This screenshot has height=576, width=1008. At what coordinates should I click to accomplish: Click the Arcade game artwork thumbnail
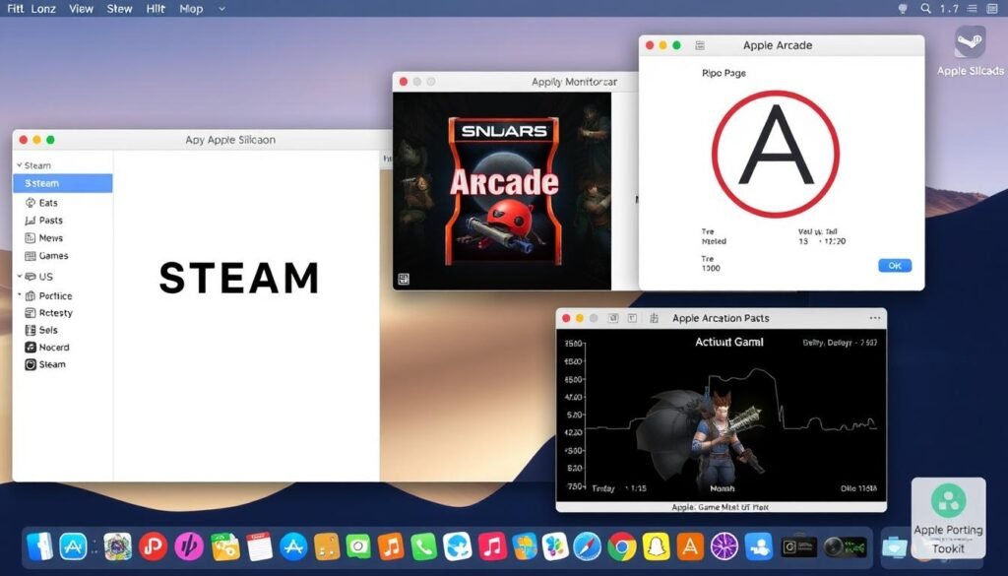pyautogui.click(x=502, y=191)
